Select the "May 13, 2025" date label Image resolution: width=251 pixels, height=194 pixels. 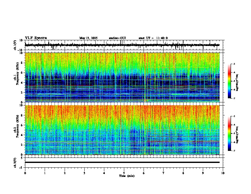pyautogui.click(x=88, y=38)
